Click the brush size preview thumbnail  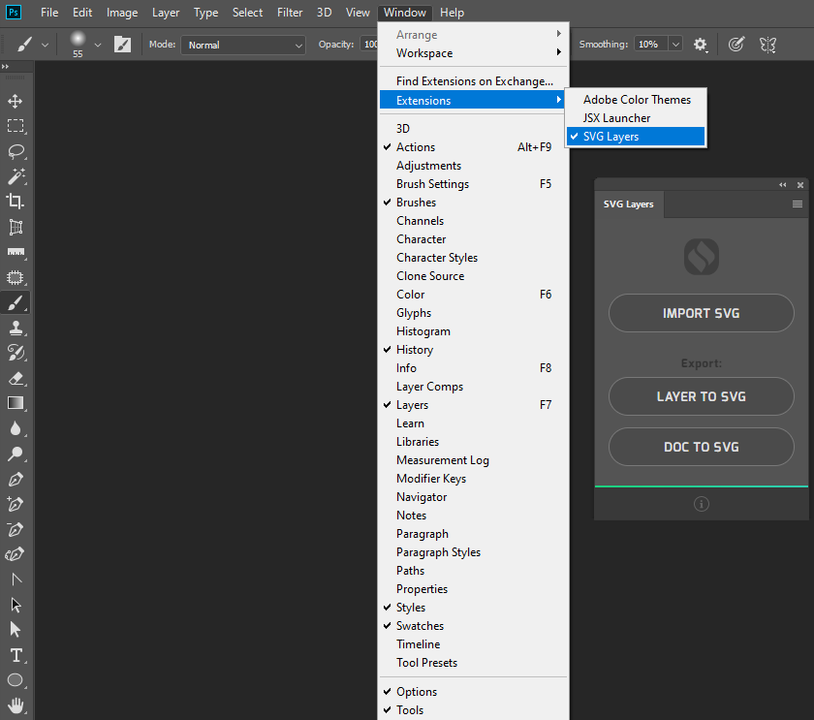[78, 40]
